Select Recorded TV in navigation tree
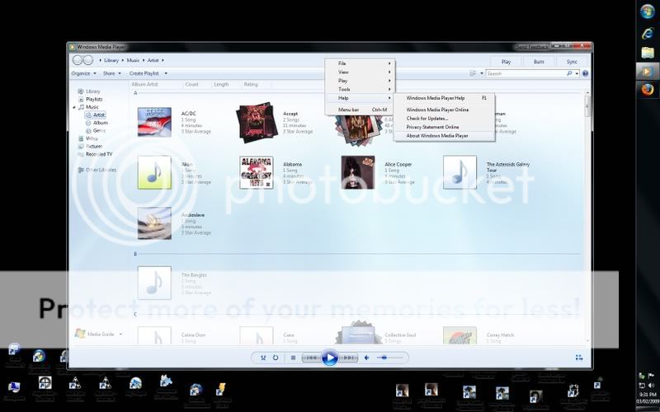Viewport: 660px width, 412px height. tap(95, 154)
